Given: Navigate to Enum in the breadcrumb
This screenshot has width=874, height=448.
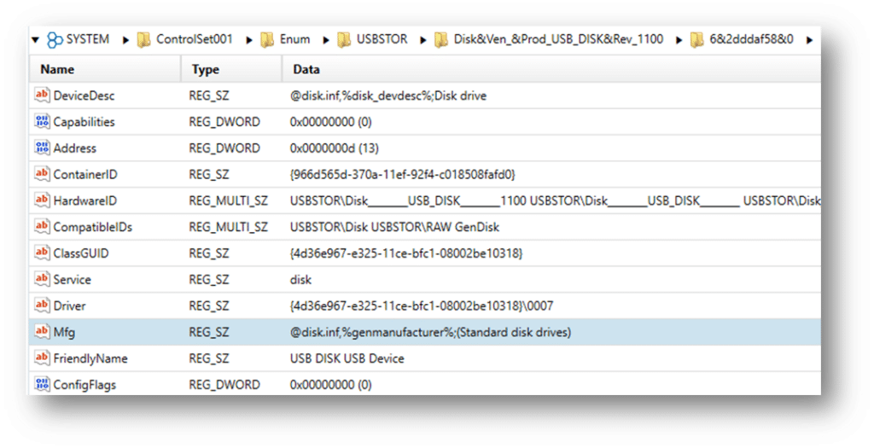Looking at the screenshot, I should [294, 39].
